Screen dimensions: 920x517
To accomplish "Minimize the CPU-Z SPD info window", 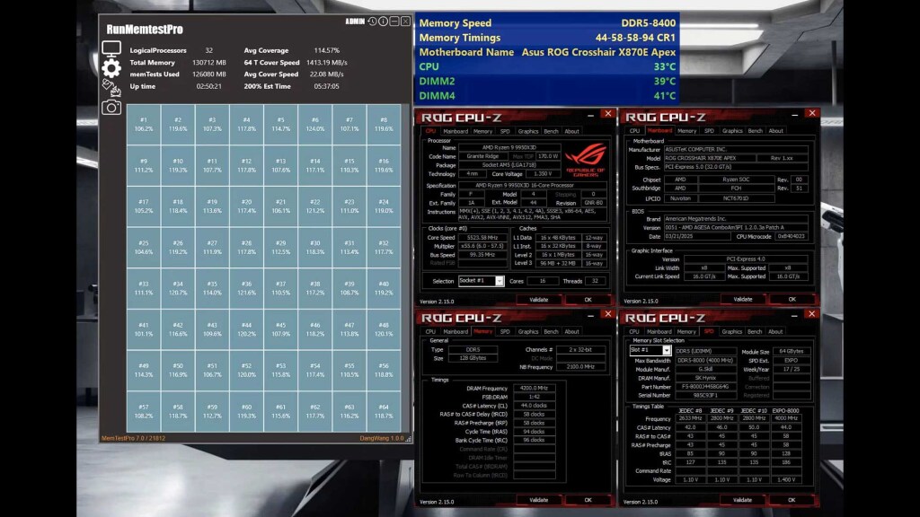I will pos(794,315).
